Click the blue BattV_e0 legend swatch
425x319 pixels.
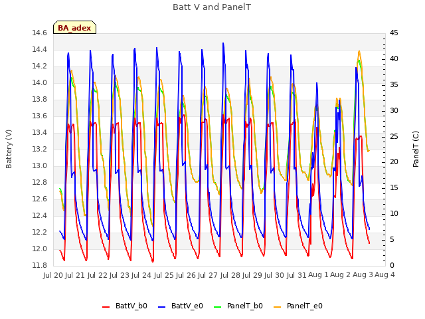[161, 307]
